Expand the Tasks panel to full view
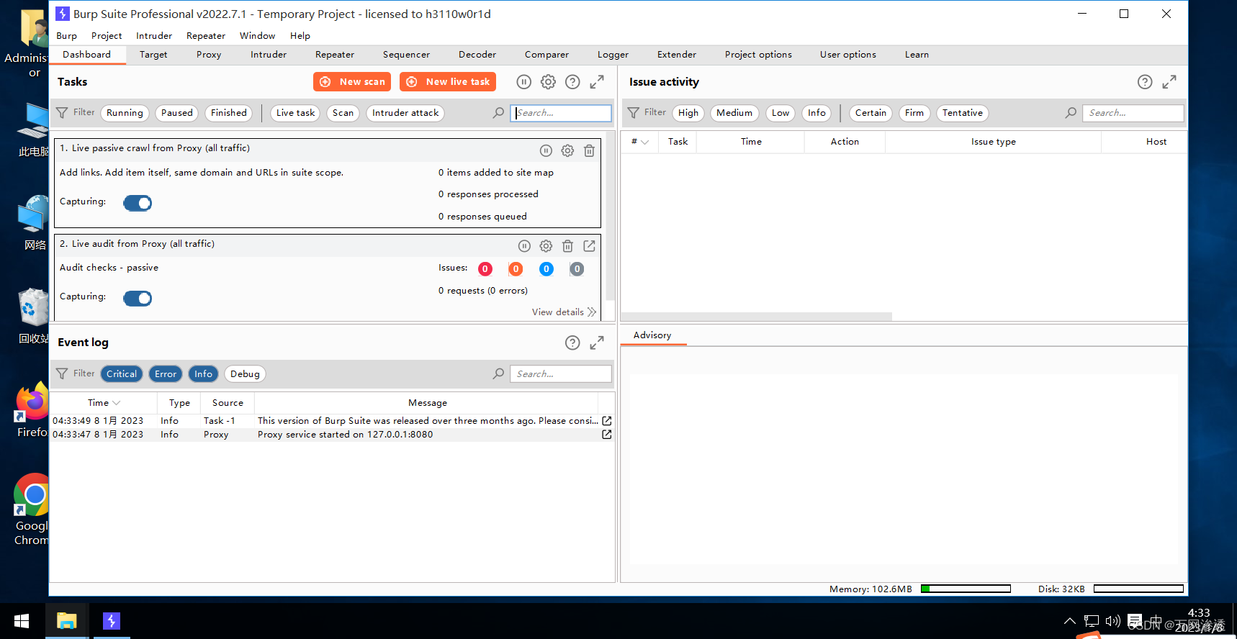This screenshot has width=1237, height=639. click(x=597, y=82)
